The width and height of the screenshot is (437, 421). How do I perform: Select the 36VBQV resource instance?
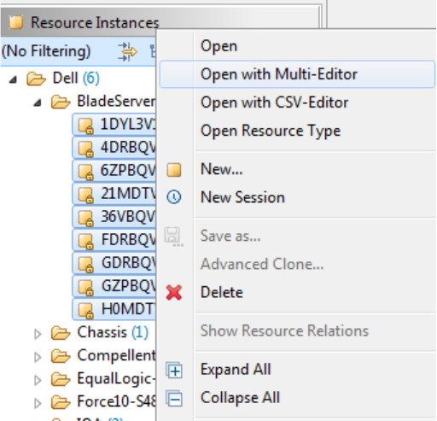pos(114,217)
